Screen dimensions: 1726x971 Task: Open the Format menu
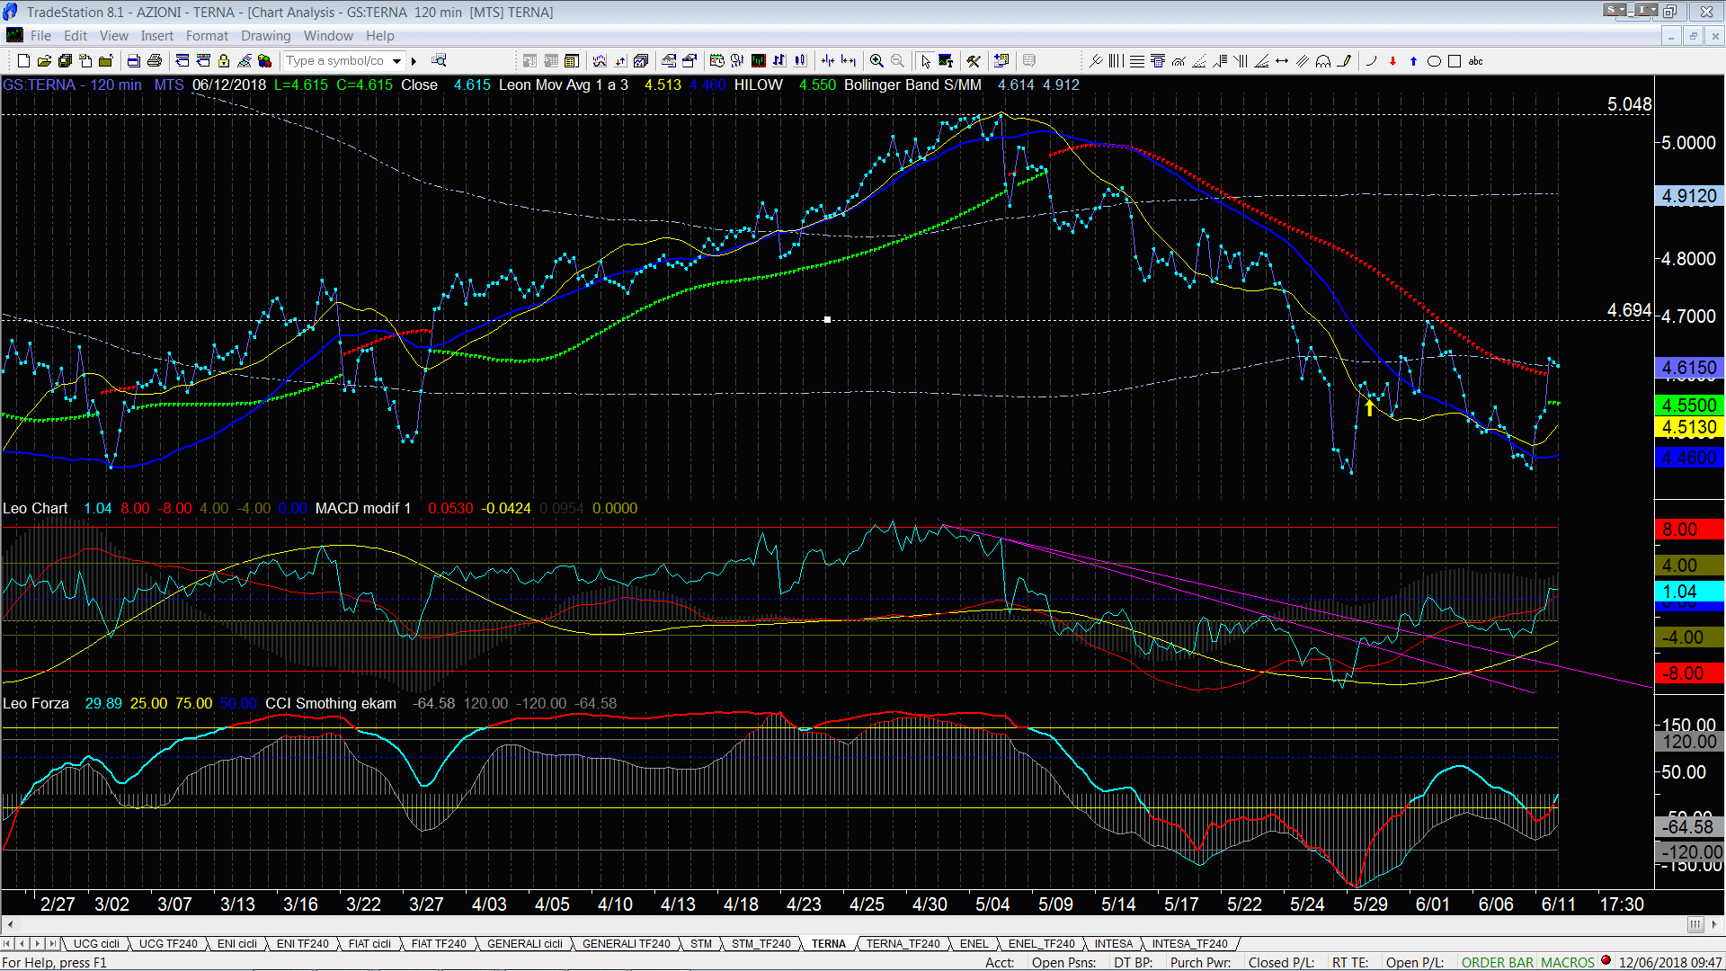coord(207,36)
